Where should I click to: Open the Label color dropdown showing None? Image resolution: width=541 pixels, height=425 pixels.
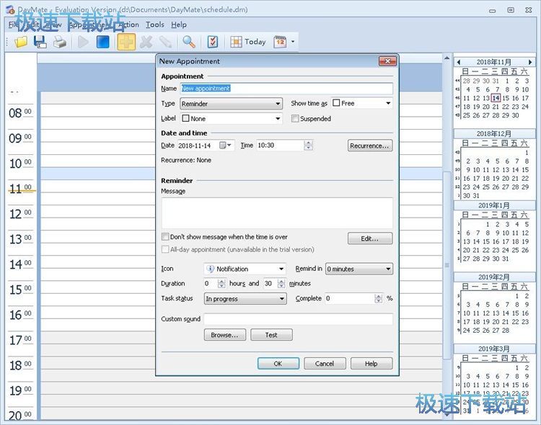tap(231, 119)
